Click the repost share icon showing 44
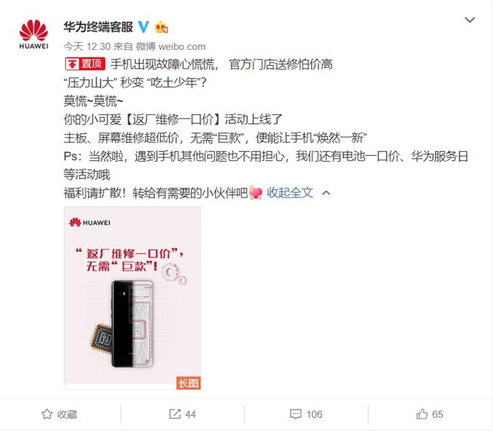 pos(175,414)
